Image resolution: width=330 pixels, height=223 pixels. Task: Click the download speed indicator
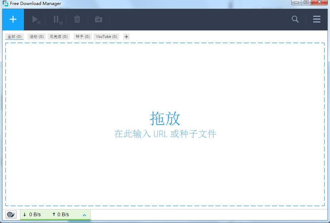[x=32, y=214]
